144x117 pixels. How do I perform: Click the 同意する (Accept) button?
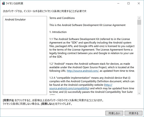[x=133, y=113]
